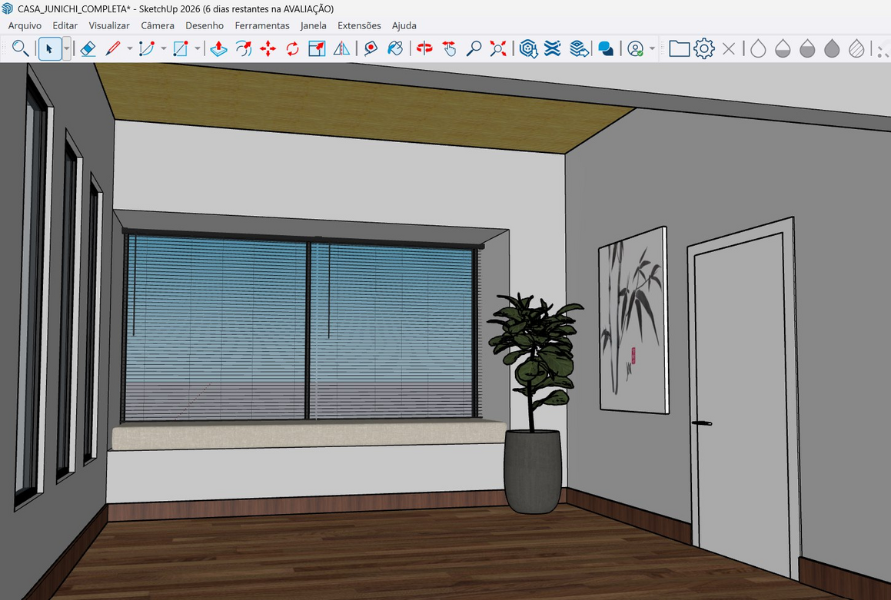Screen dimensions: 891x600
Task: Open the Extensões menu
Action: [x=359, y=25]
